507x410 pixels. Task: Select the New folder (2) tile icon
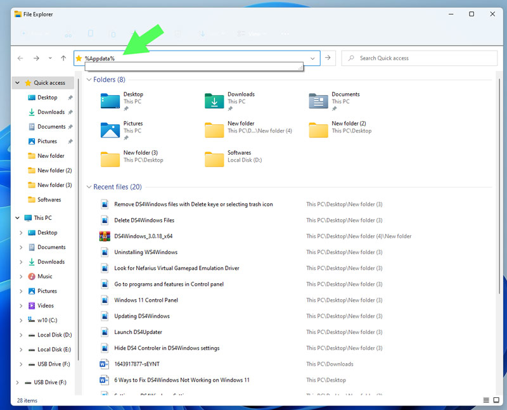coord(319,130)
